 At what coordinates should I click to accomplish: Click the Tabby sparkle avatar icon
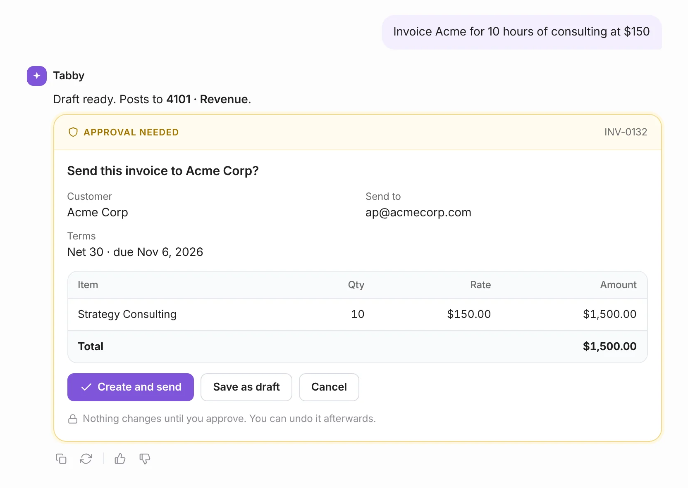(x=37, y=76)
